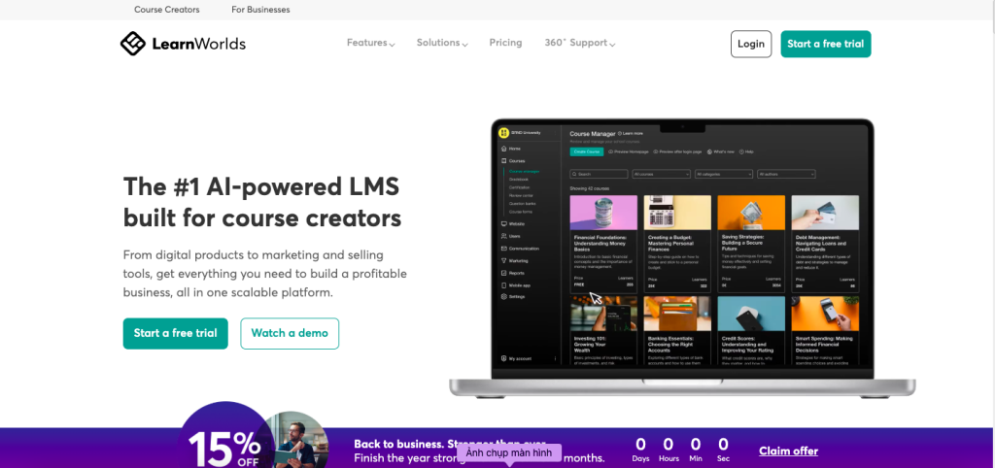Image resolution: width=995 pixels, height=468 pixels.
Task: Expand the Solutions dropdown menu
Action: coord(442,43)
